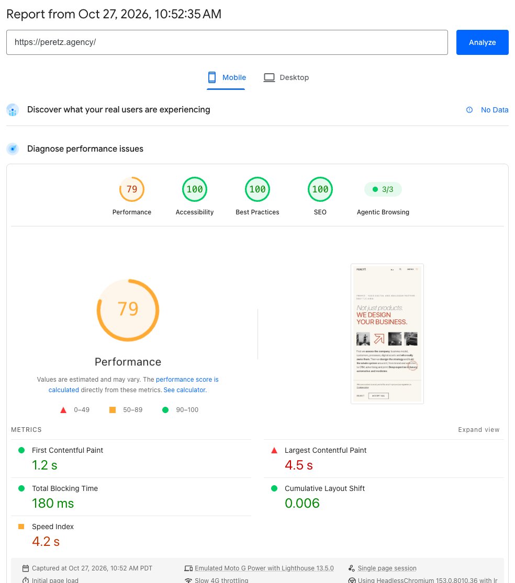Click the 180 ms metric value
The width and height of the screenshot is (515, 583).
53,504
